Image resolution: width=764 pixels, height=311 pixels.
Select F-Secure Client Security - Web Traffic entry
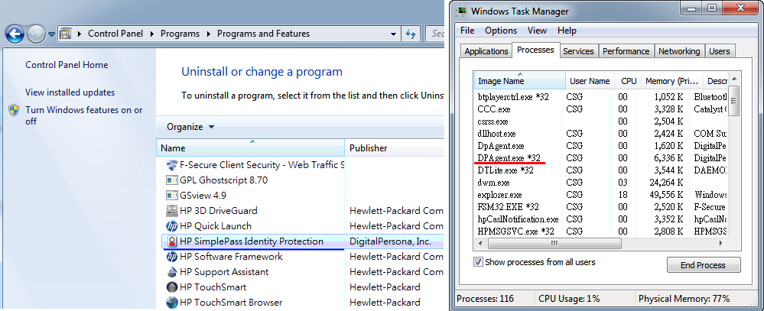point(262,165)
